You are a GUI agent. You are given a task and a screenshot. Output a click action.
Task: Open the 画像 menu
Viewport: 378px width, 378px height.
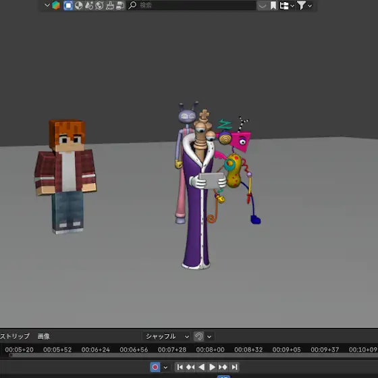click(x=44, y=336)
